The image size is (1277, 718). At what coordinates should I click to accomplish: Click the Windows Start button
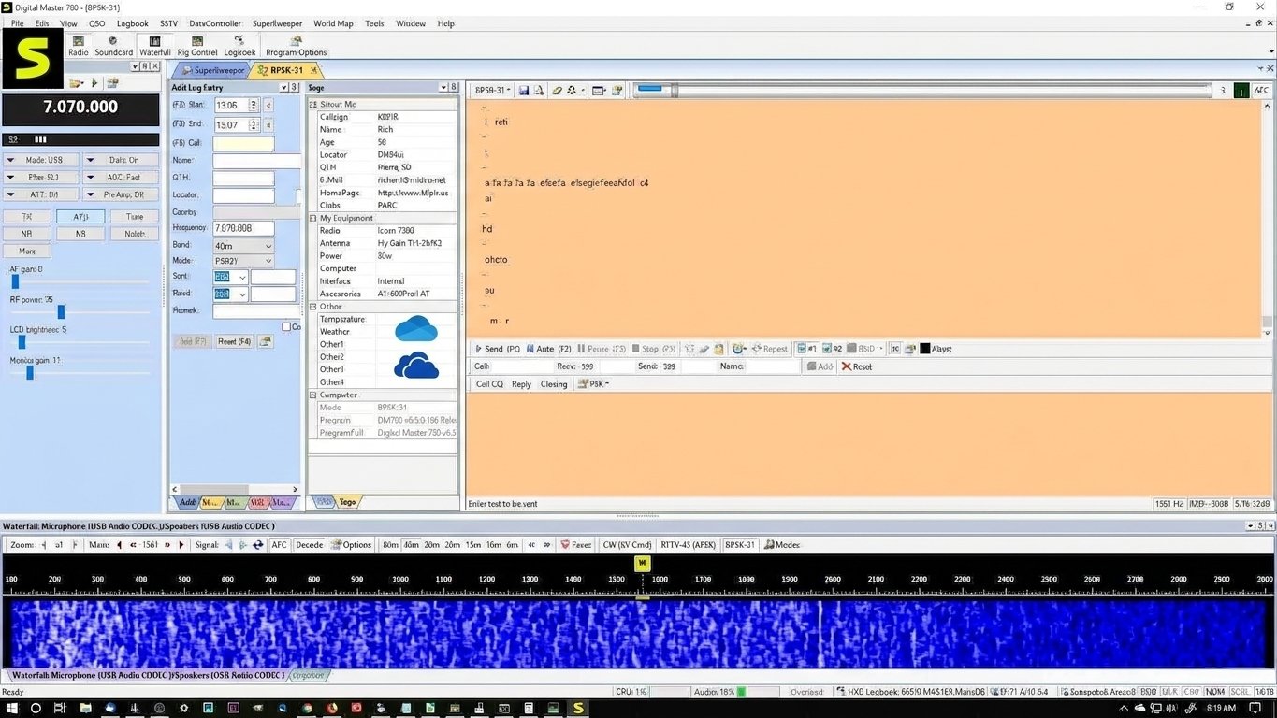pos(11,708)
